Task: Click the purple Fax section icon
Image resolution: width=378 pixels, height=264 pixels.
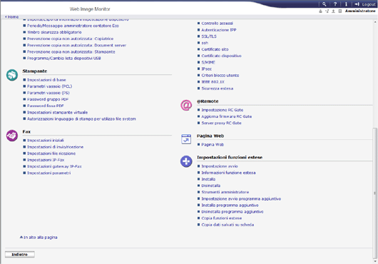Action: click(x=12, y=136)
